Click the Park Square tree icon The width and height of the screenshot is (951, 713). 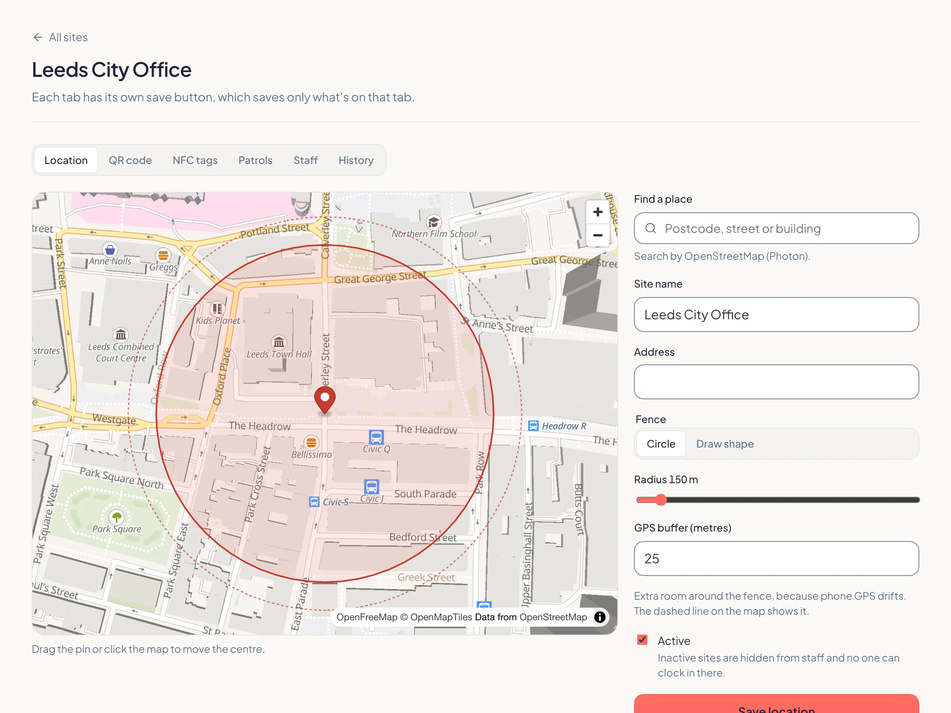[116, 517]
